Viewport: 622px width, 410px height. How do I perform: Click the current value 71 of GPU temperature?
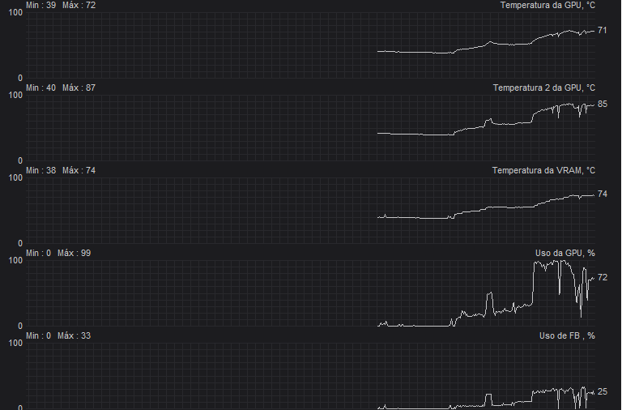603,31
